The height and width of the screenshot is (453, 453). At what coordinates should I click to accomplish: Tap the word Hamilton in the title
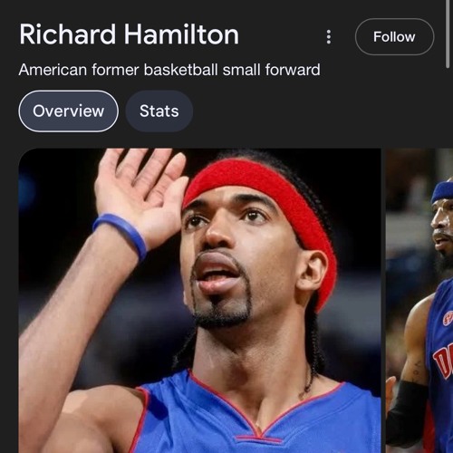[181, 34]
